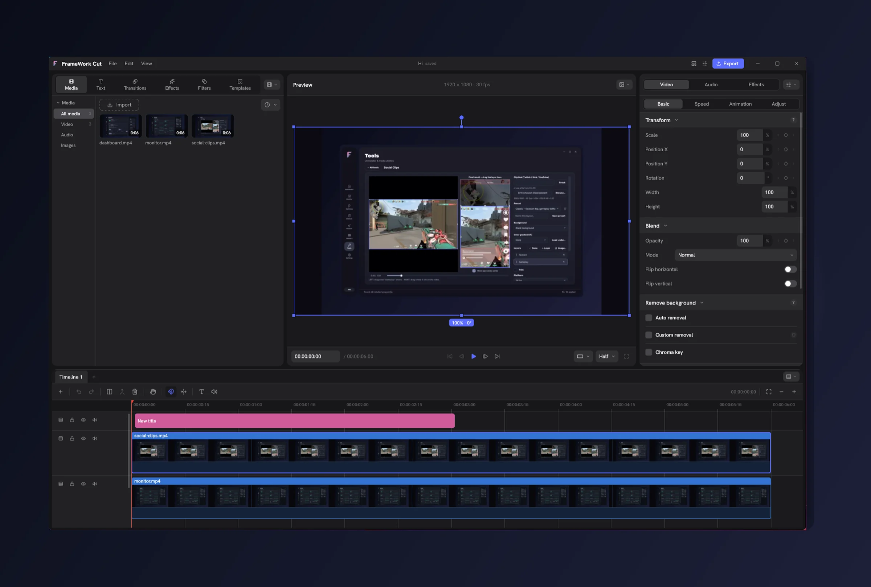This screenshot has height=587, width=871.
Task: Zoom in the timeline with plus icon
Action: point(794,391)
